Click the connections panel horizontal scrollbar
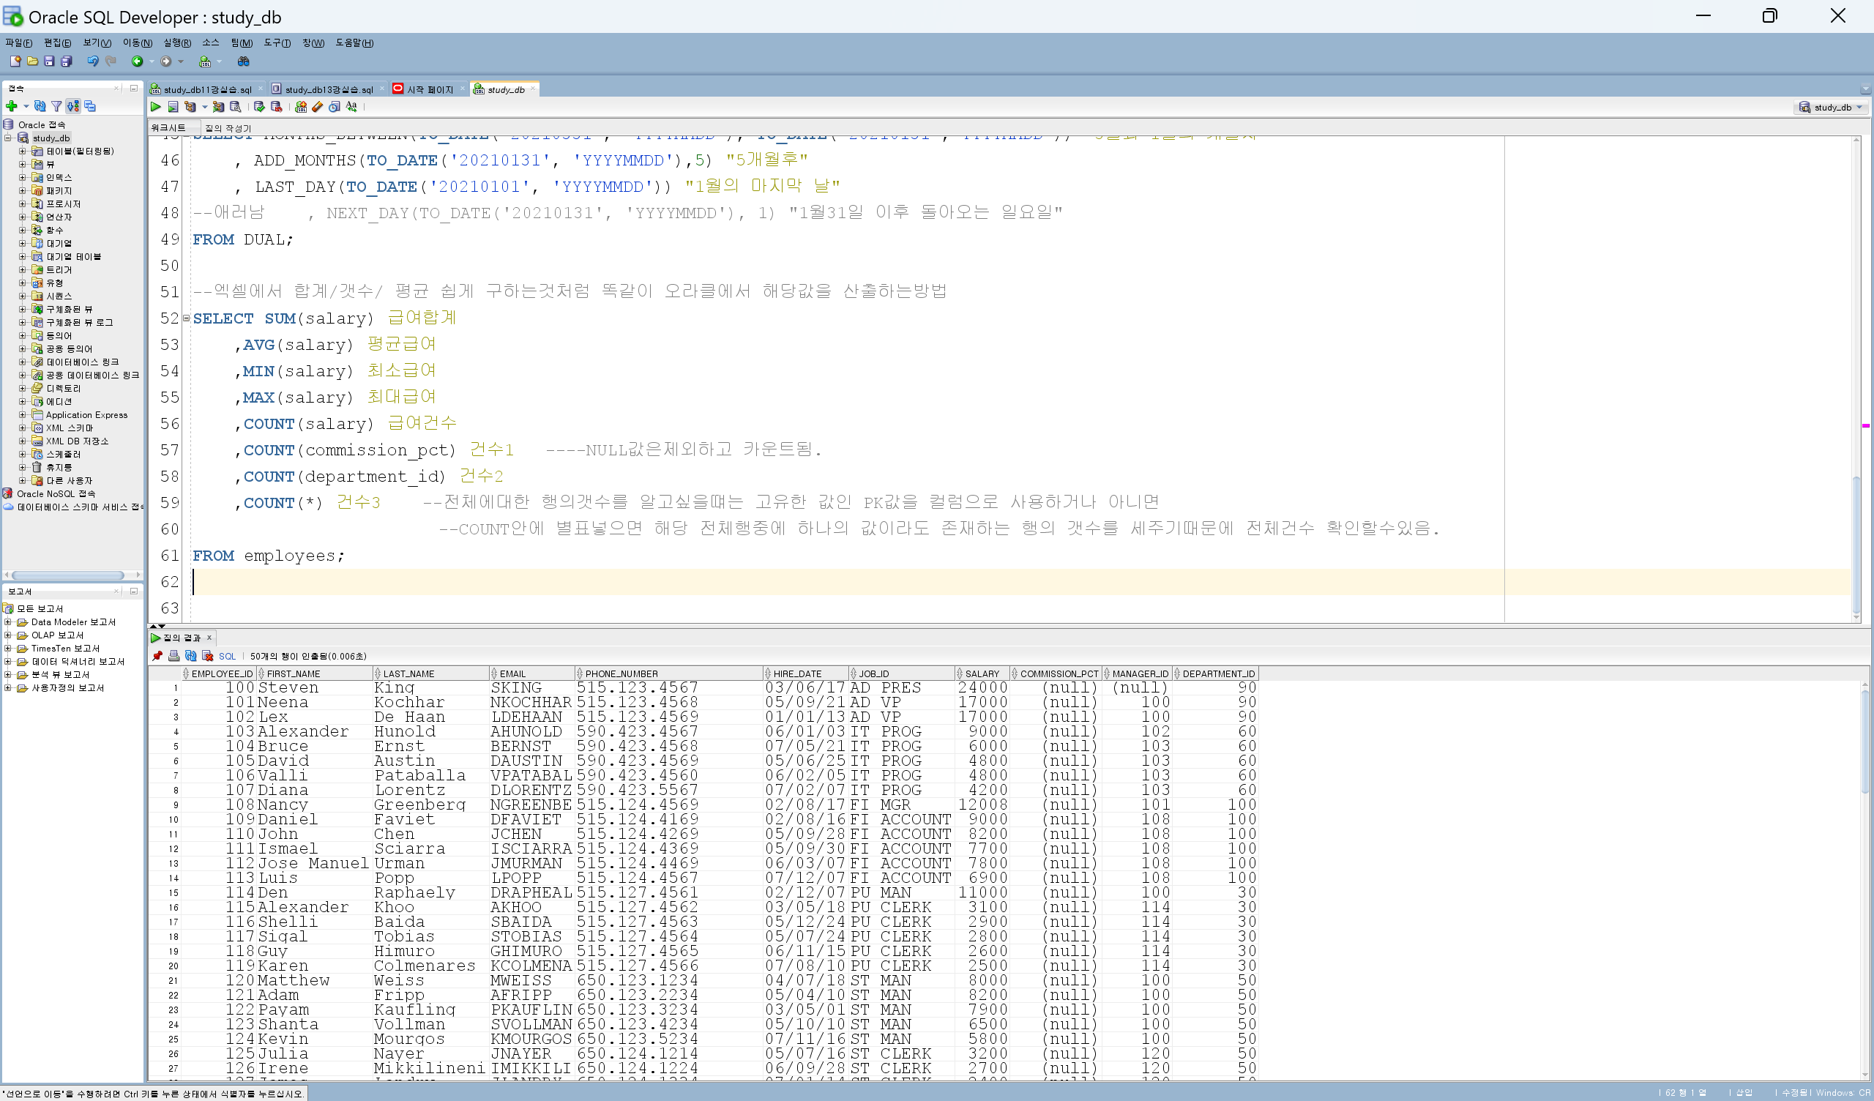 [x=68, y=575]
